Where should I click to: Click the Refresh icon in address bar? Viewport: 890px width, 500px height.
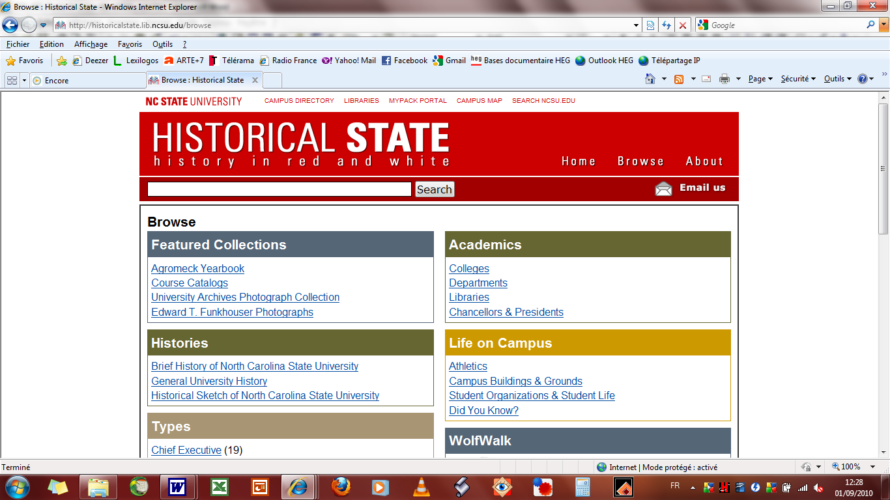pyautogui.click(x=667, y=25)
